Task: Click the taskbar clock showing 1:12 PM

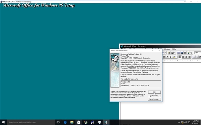Action: pos(196,122)
